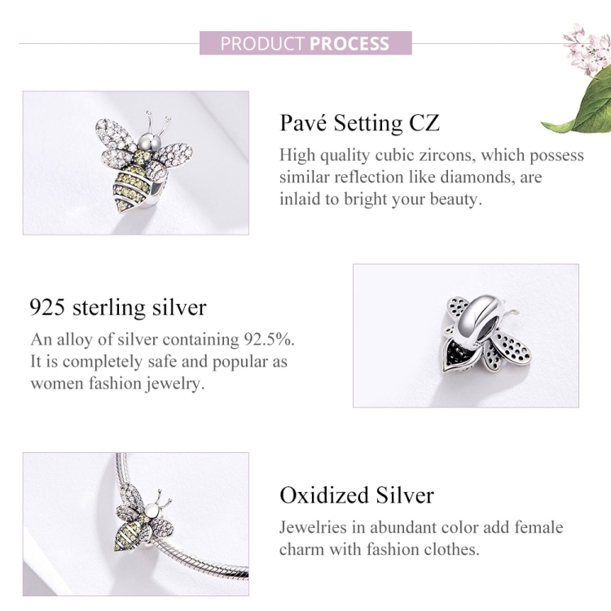The image size is (611, 611).
Task: Click the PRODUCT PROCESS banner header
Action: point(305,43)
